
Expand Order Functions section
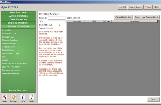[18, 19]
